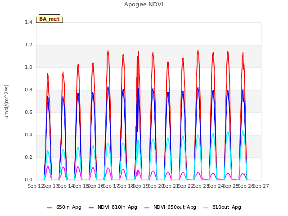Click the cyan 810out_Apg legend swatch
288x216 pixels.
206,208
